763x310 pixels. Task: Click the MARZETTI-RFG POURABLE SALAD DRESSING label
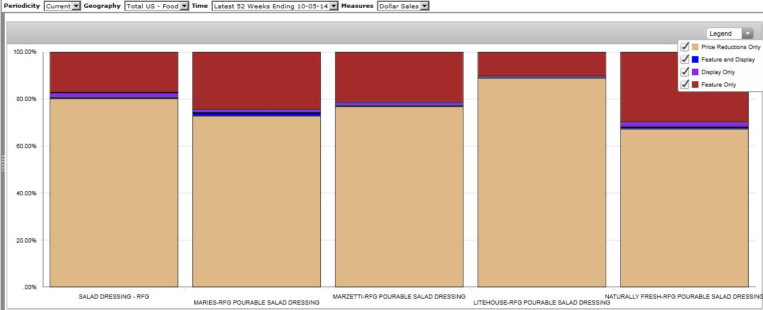(399, 296)
